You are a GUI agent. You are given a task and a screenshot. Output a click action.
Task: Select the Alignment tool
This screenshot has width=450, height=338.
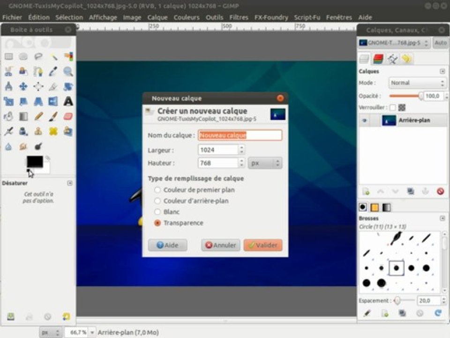pos(38,86)
